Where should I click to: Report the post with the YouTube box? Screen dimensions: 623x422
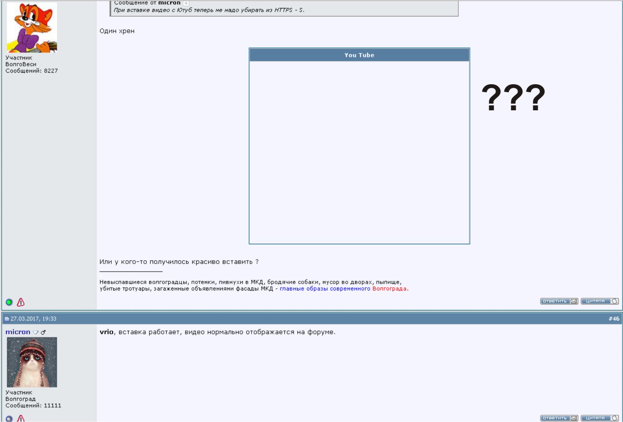point(21,302)
